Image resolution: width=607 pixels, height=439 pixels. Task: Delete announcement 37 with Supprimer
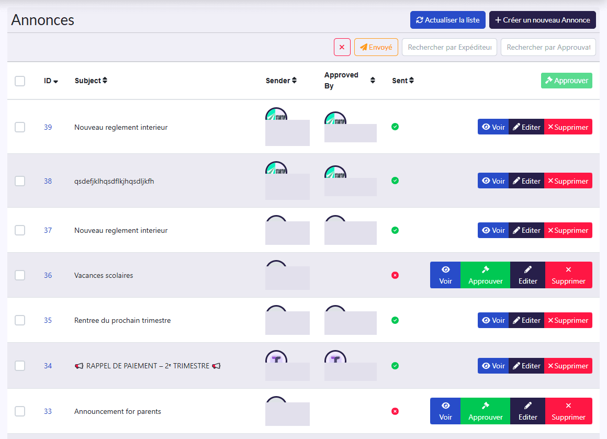pyautogui.click(x=568, y=230)
